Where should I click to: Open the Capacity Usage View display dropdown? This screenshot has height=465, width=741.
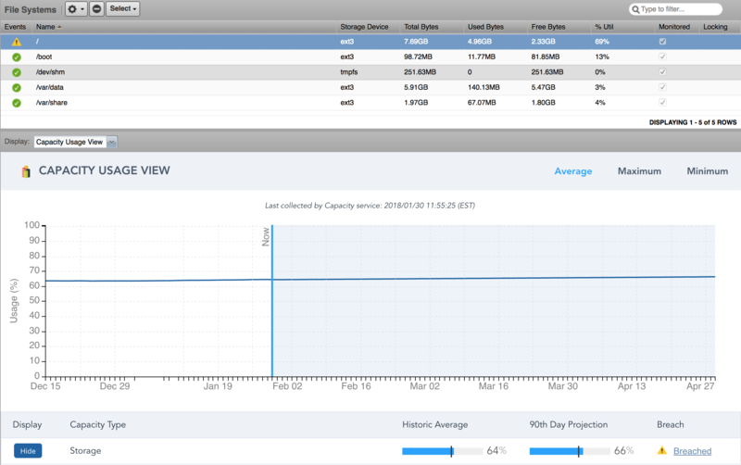pos(76,142)
